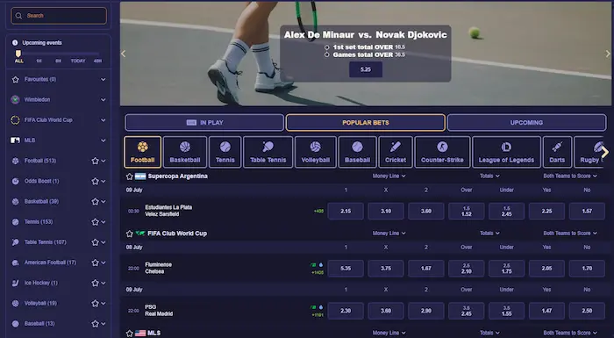614x338 pixels.
Task: Switch to the POPULAR BETS tab
Action: [x=366, y=123]
